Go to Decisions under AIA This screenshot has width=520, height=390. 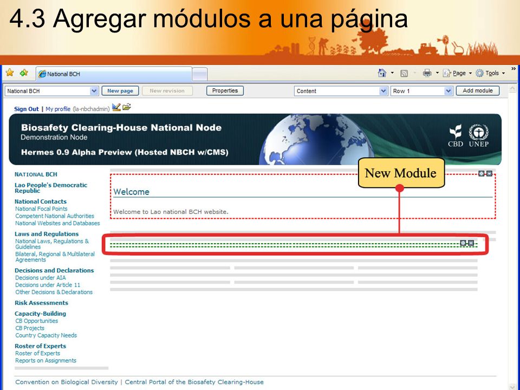41,277
